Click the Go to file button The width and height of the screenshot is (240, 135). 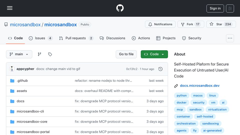[126, 54]
